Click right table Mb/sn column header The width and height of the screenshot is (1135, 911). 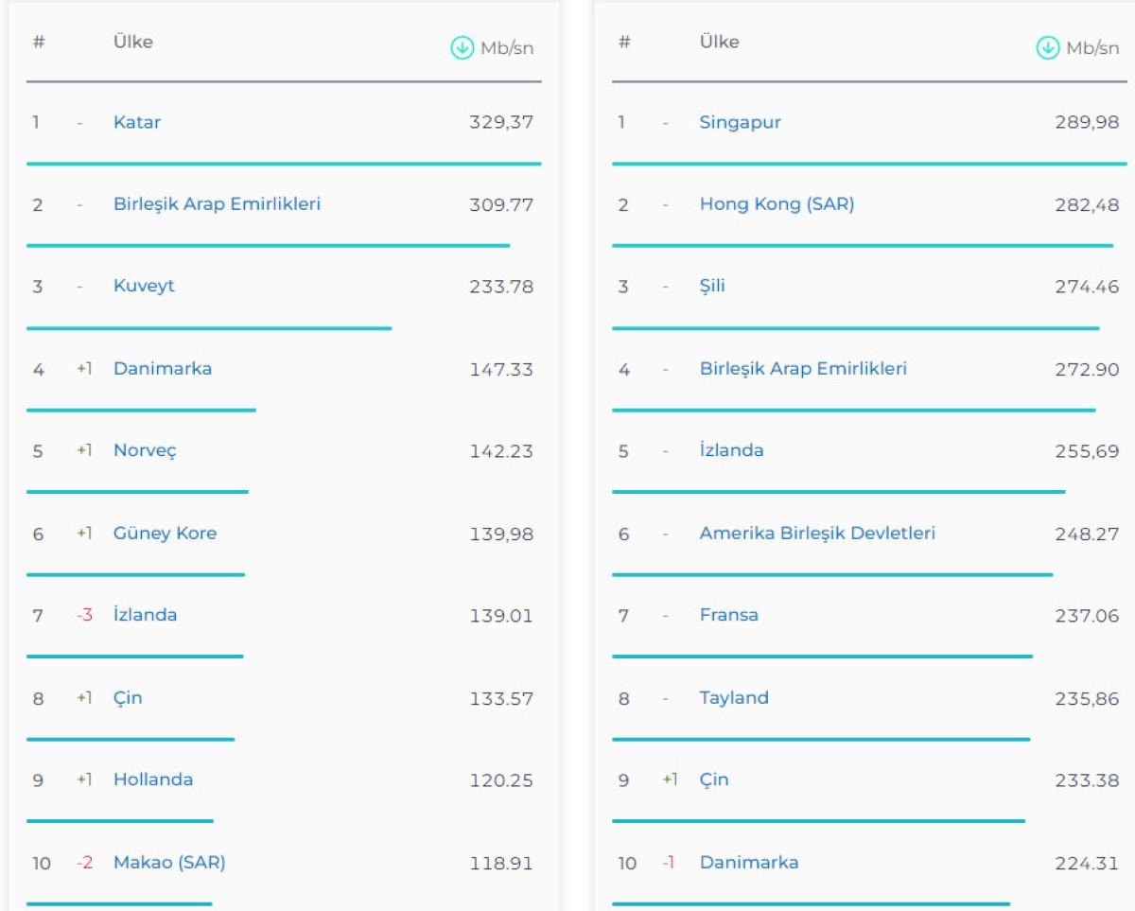click(1091, 48)
